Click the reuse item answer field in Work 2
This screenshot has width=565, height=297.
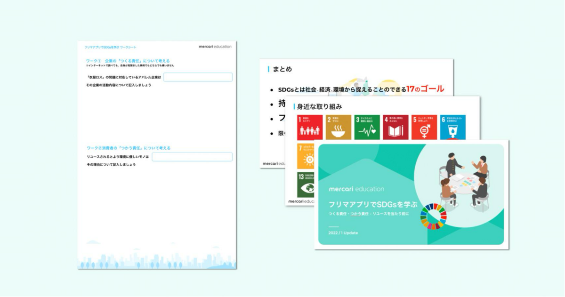click(192, 157)
